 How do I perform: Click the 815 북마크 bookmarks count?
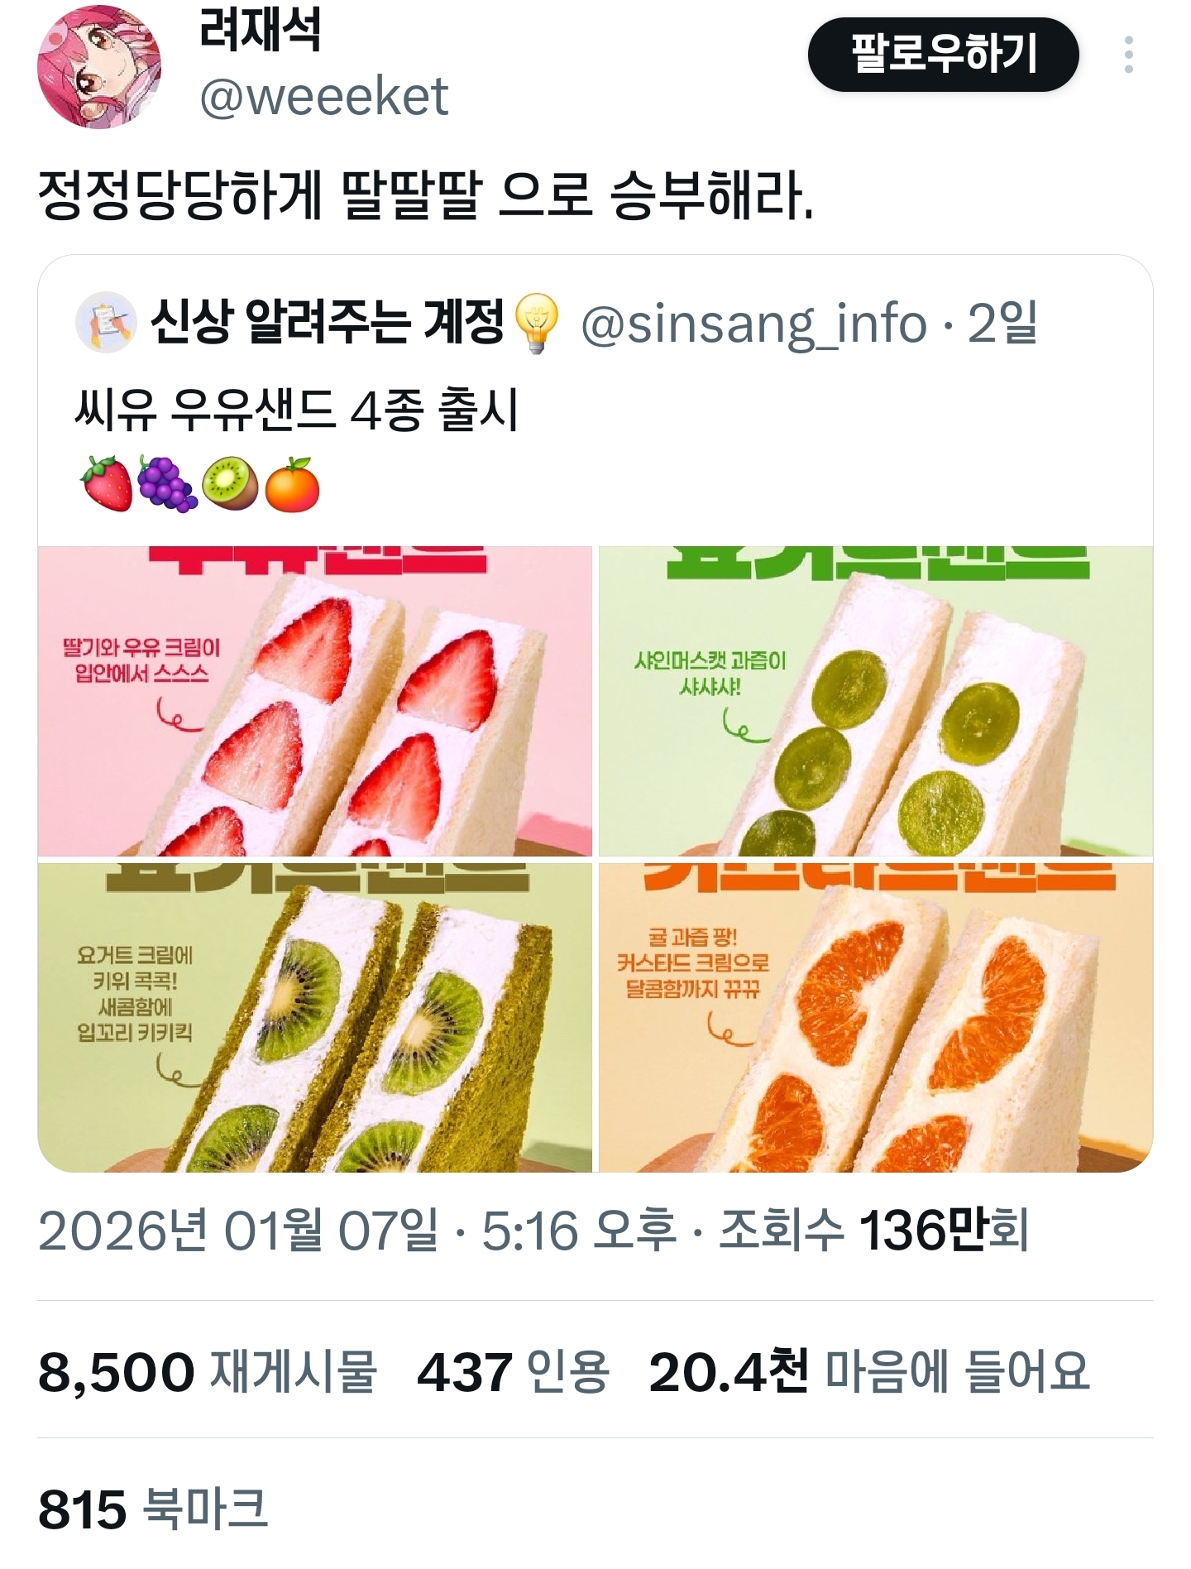coord(153,1508)
